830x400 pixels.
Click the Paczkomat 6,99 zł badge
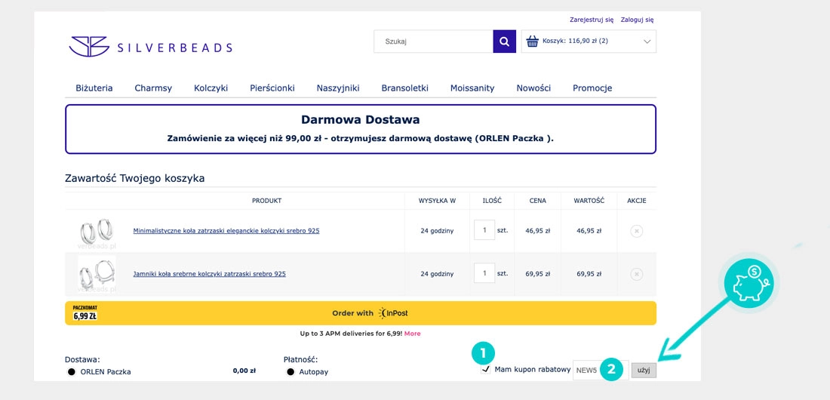[85, 312]
